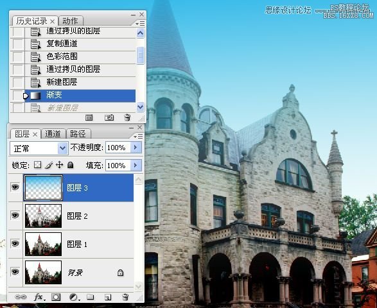The height and width of the screenshot is (308, 377).
Task: Hide 图层 3 with eye icon
Action: (15, 187)
